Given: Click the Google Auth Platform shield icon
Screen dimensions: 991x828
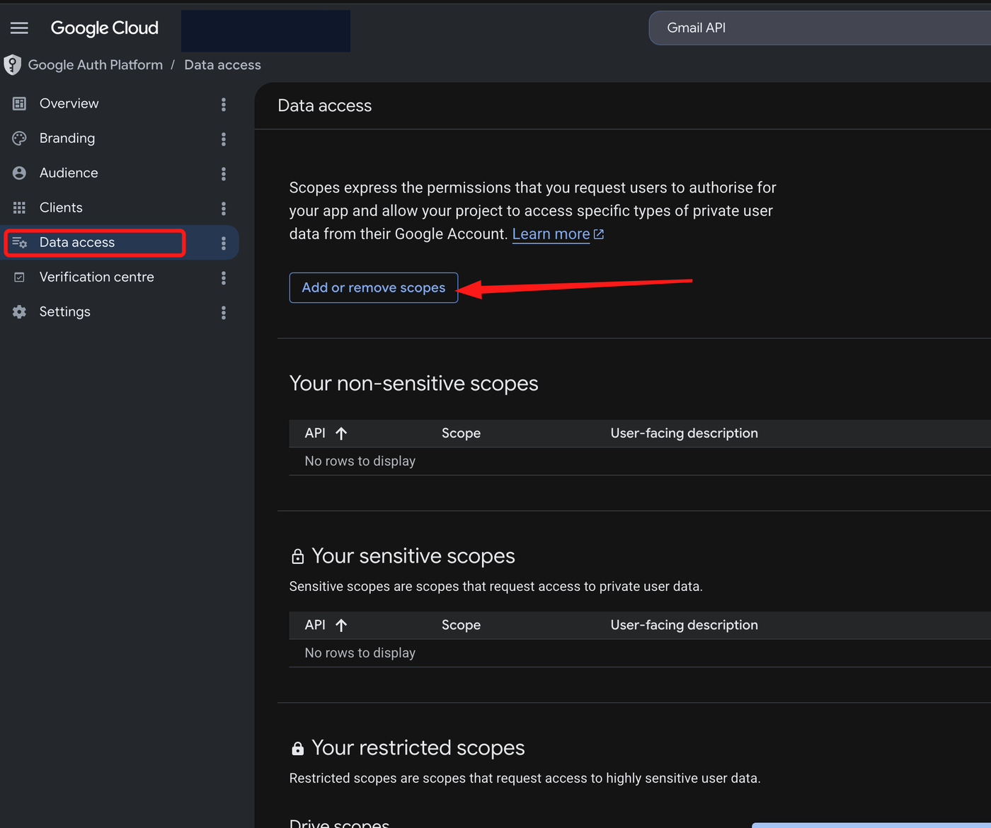Looking at the screenshot, I should [x=12, y=65].
